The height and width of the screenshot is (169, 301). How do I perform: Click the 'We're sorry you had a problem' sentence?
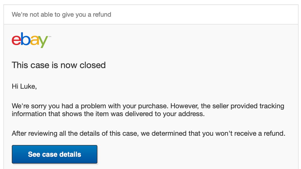(90, 106)
